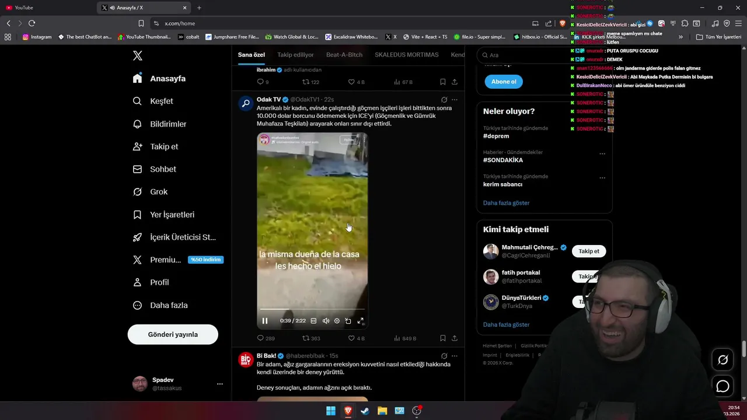Toggle video picture-in-picture

tap(348, 321)
